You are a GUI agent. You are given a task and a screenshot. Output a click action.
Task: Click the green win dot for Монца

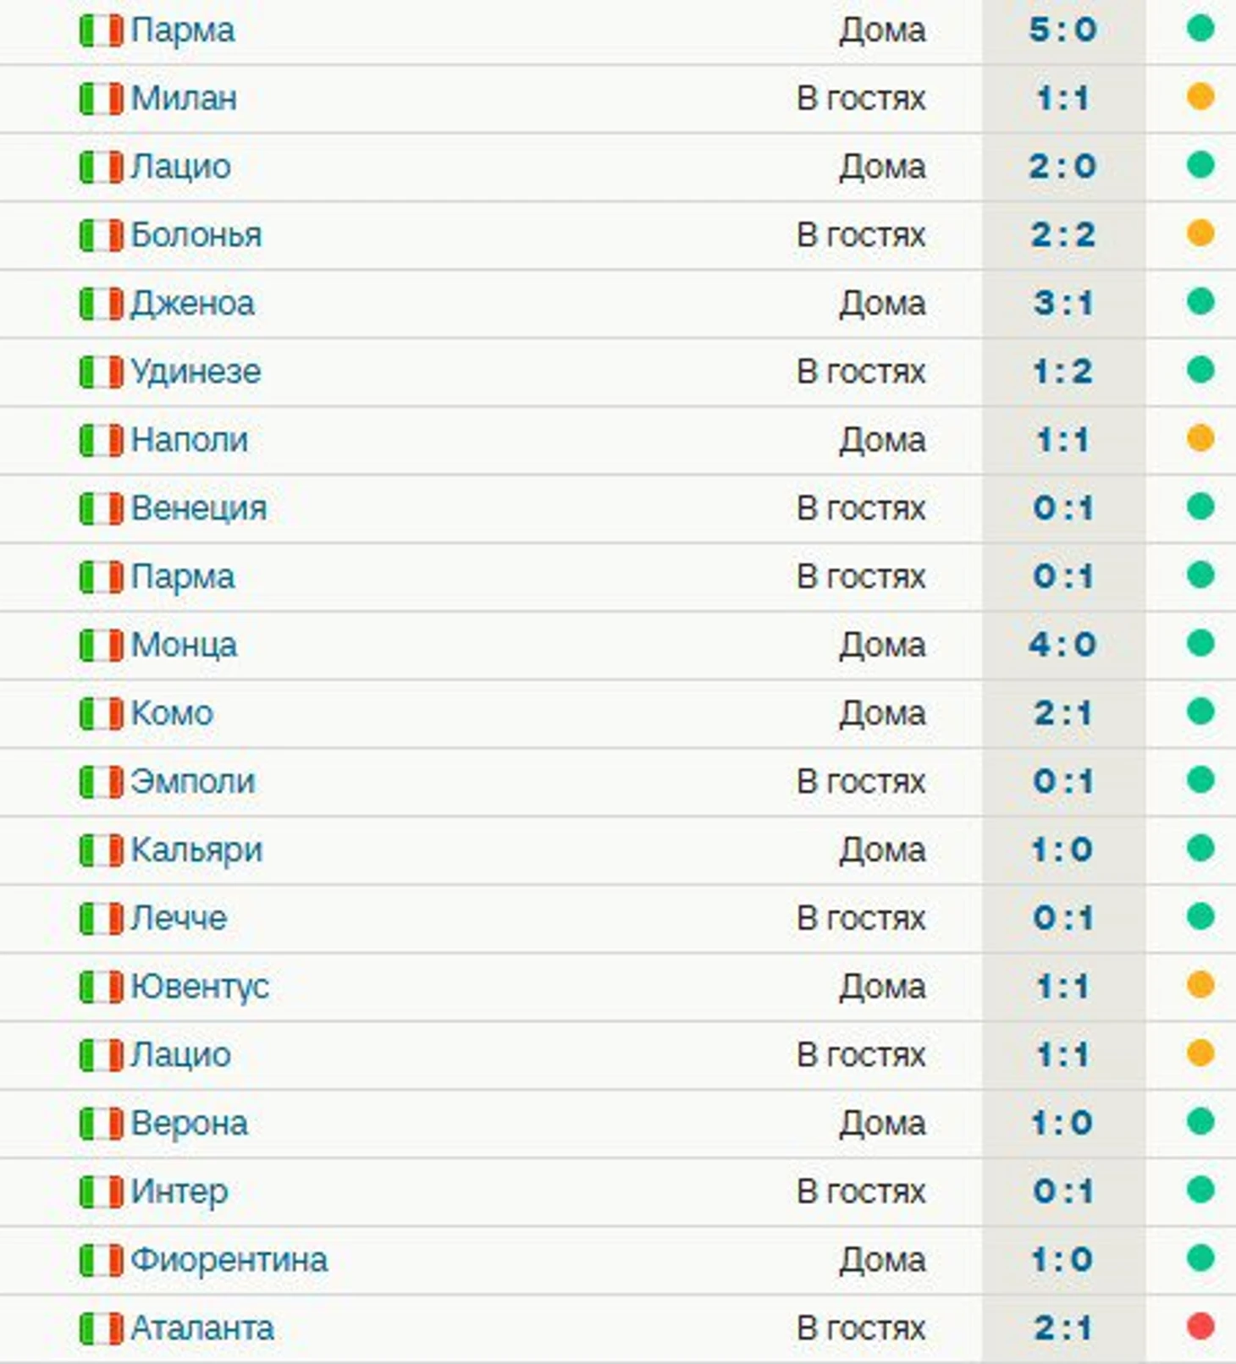(1200, 643)
